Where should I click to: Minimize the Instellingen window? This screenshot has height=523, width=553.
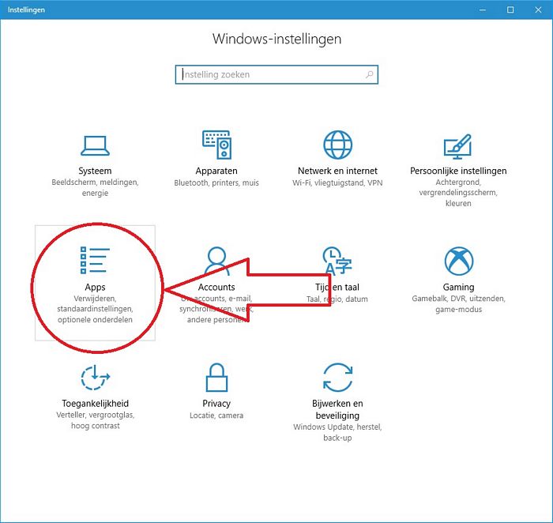[x=483, y=9]
